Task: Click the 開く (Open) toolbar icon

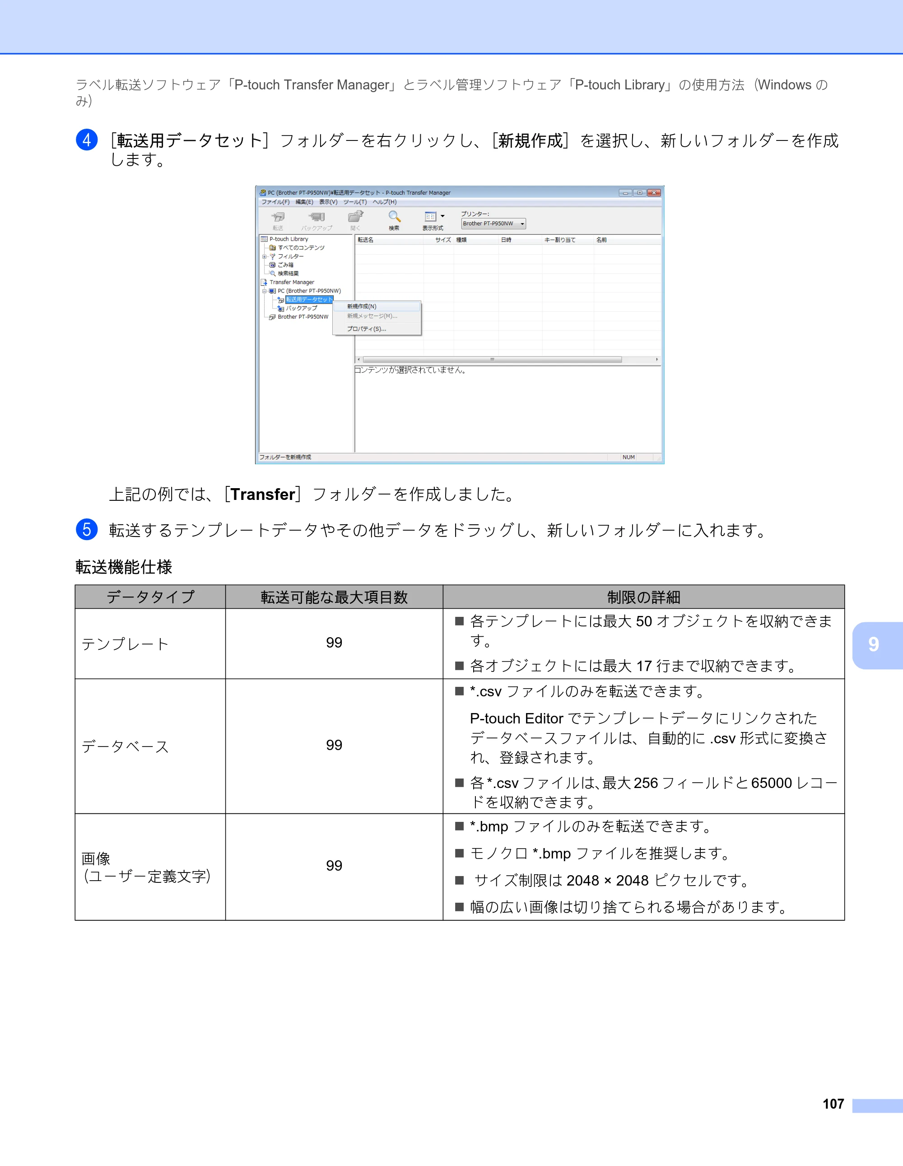Action: tap(355, 216)
